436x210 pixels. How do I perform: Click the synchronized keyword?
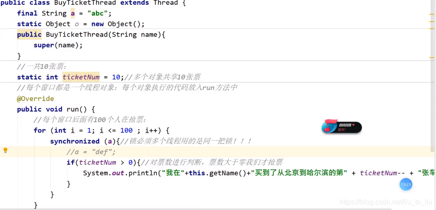point(75,141)
